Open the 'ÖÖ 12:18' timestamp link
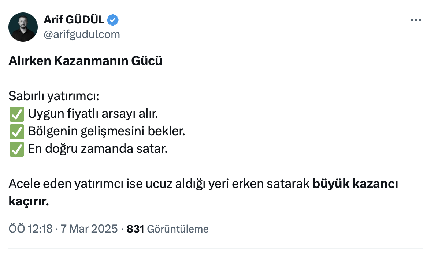The image size is (438, 253). click(x=30, y=229)
